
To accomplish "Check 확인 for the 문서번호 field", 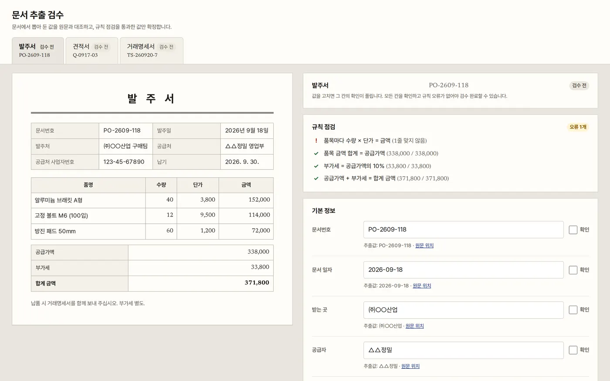I will point(573,229).
